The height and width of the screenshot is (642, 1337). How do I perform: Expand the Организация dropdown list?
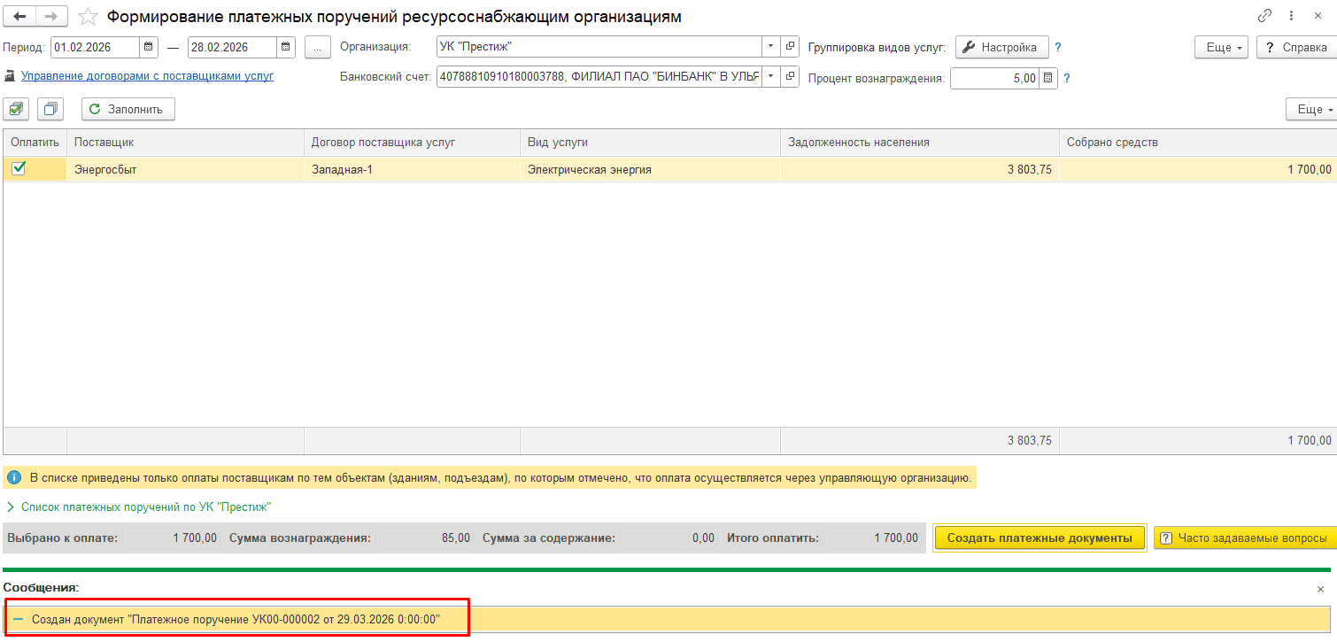click(x=769, y=47)
